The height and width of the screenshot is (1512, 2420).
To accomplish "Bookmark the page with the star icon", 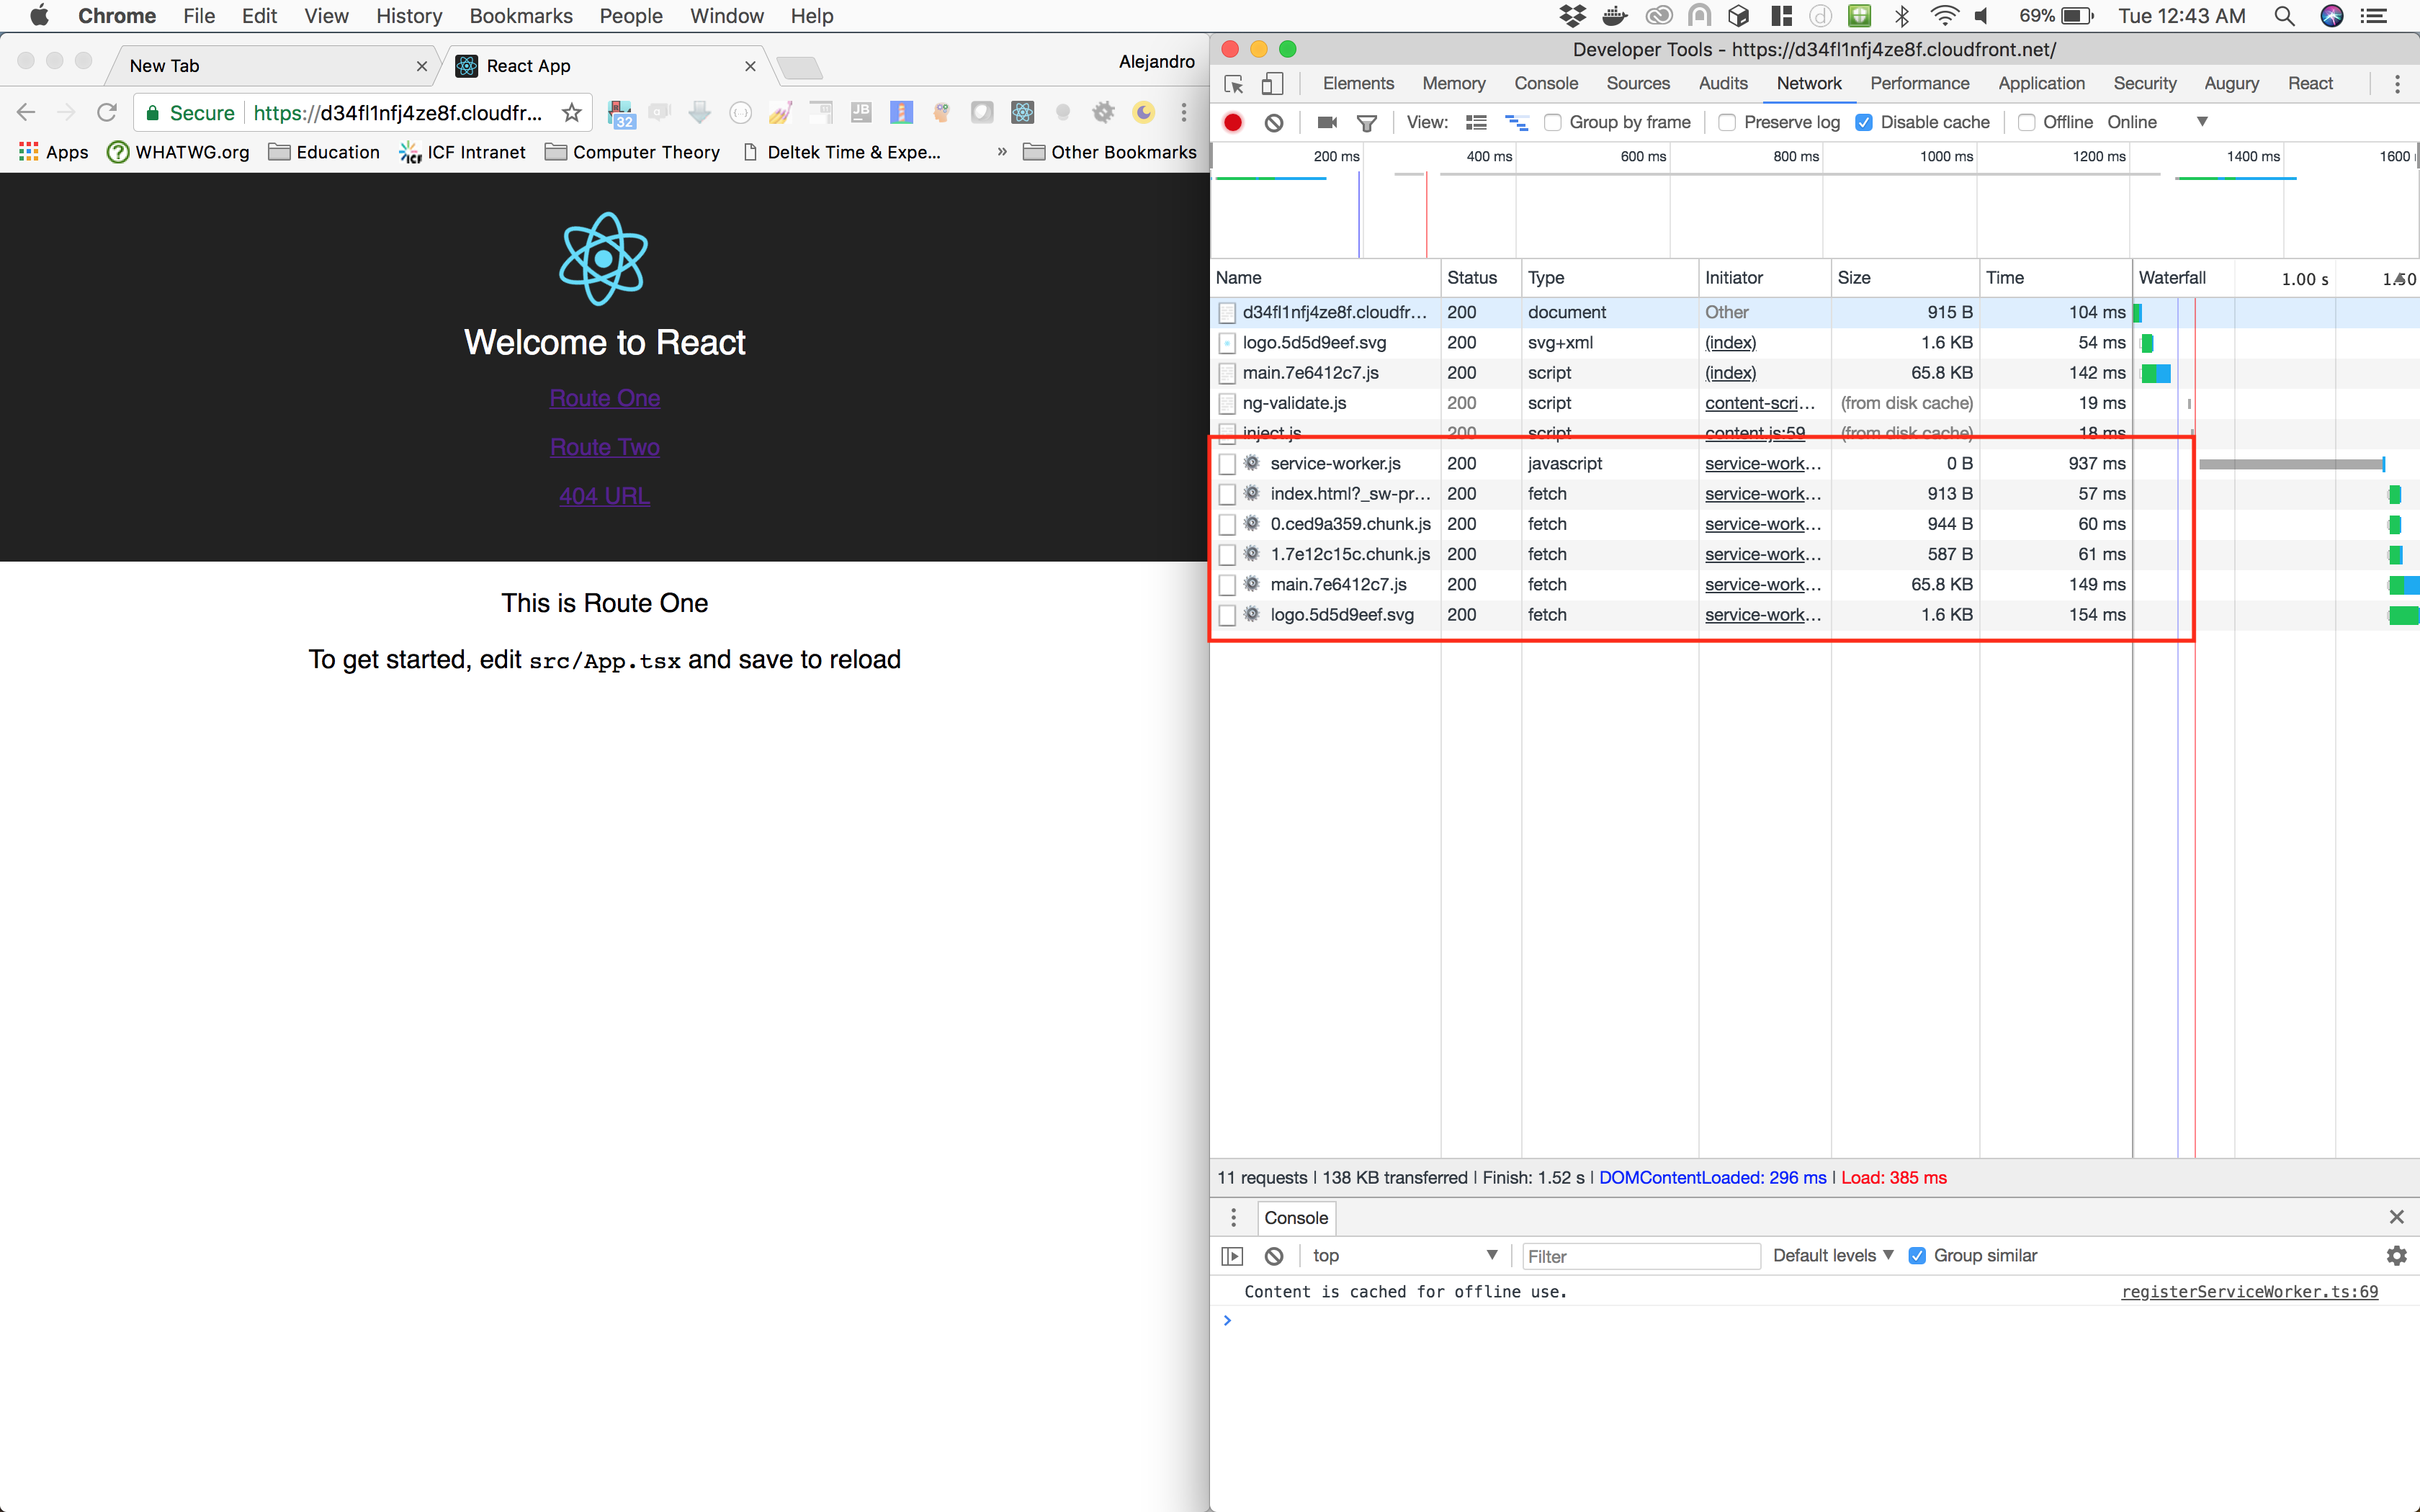I will [x=572, y=113].
